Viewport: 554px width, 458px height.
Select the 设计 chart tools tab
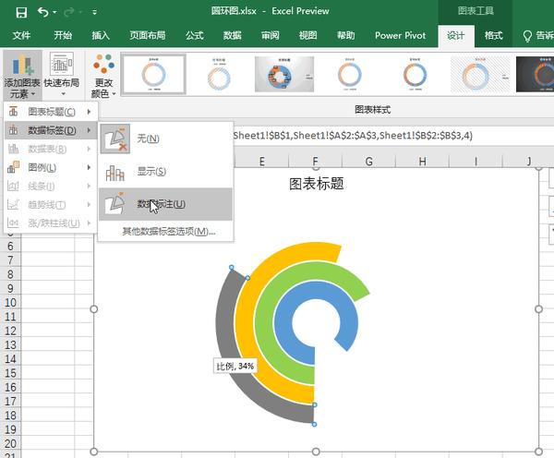coord(456,36)
